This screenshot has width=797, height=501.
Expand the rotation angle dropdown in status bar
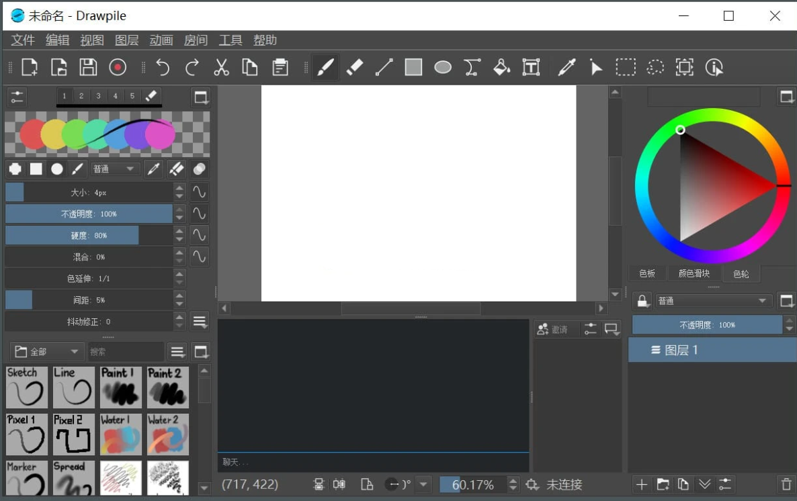pyautogui.click(x=423, y=484)
